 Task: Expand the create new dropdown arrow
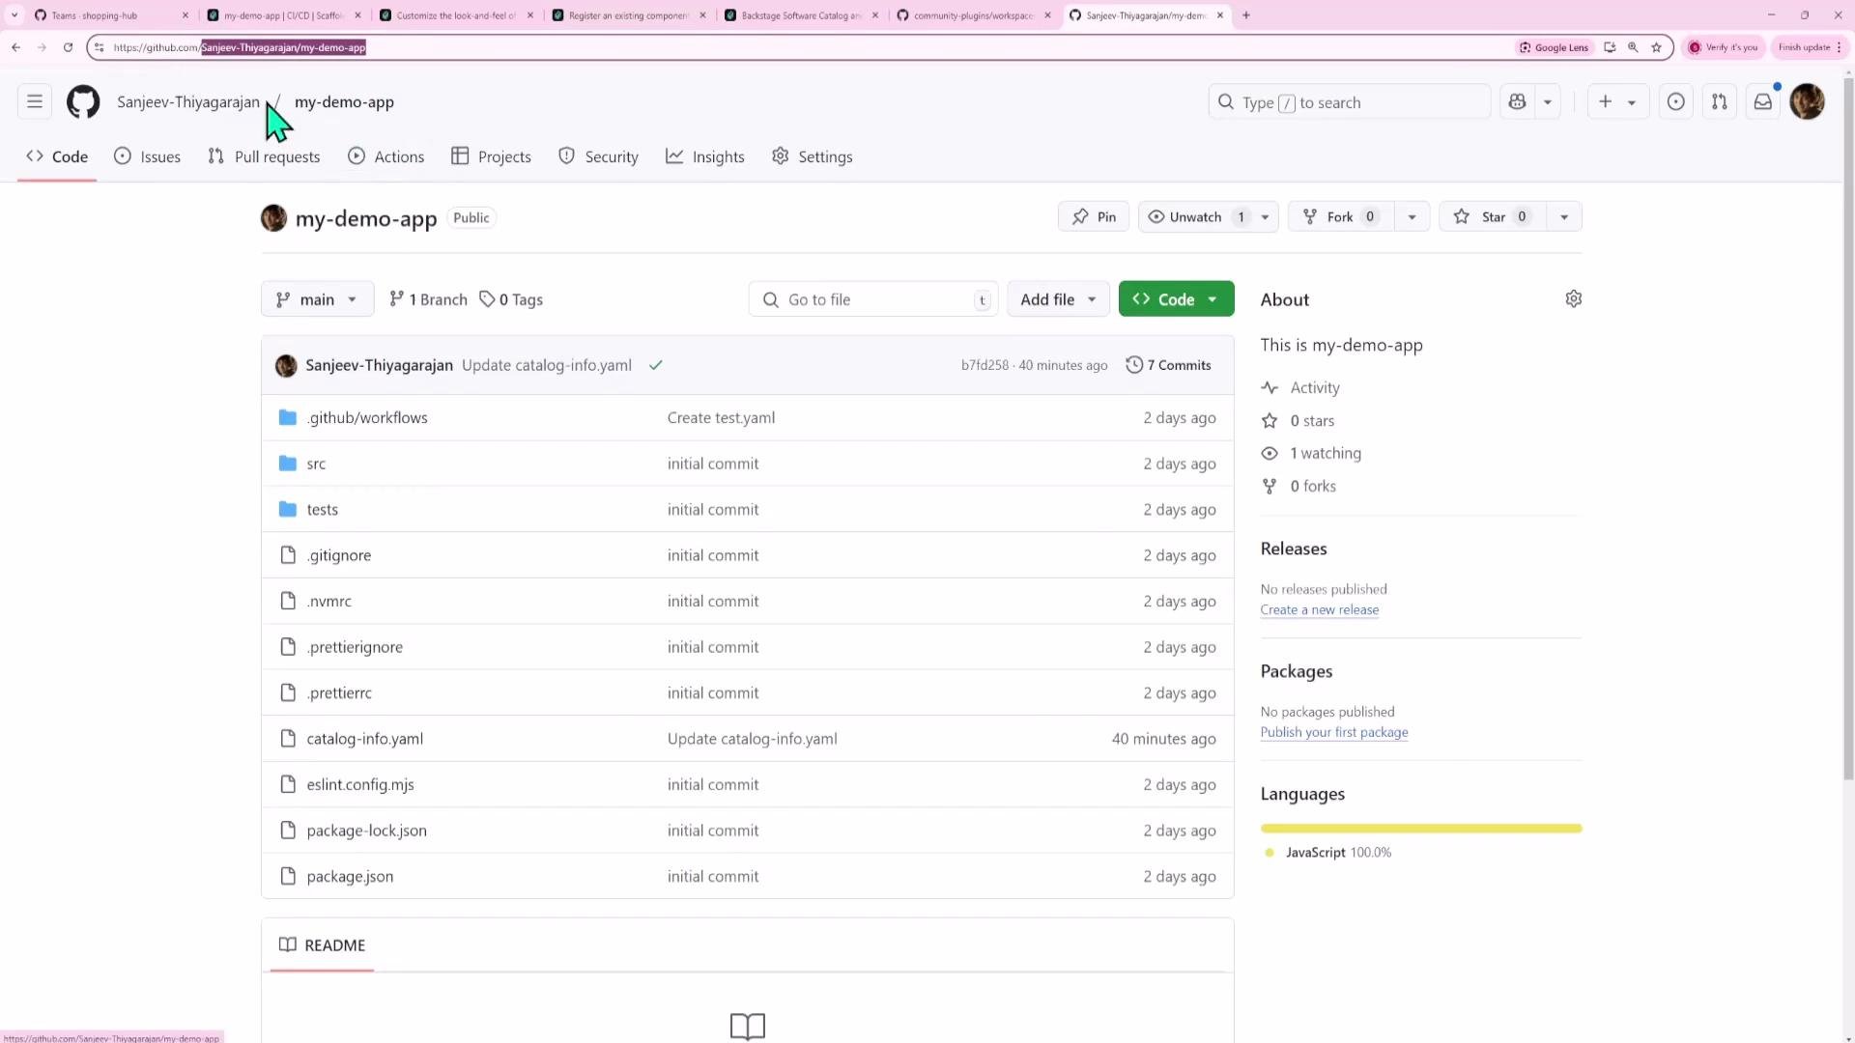tap(1632, 102)
